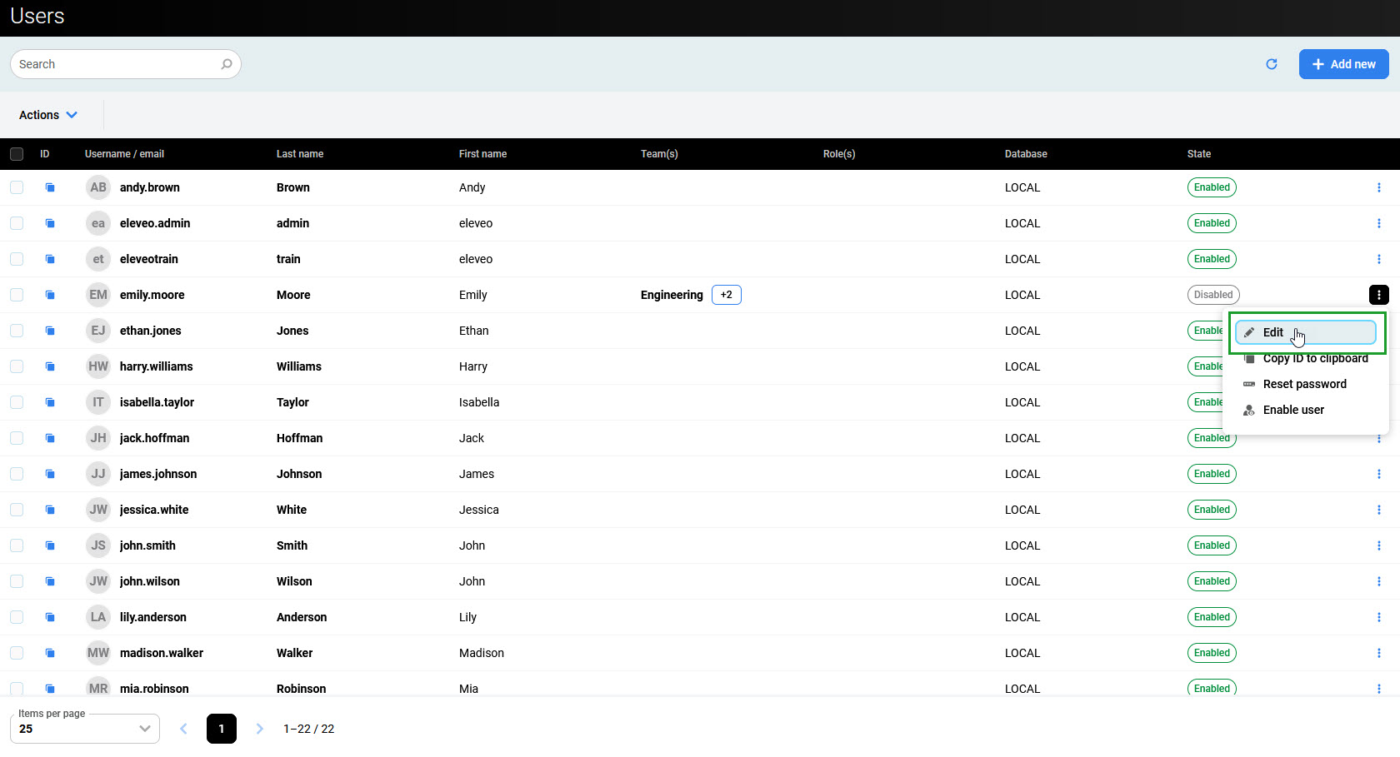Open the Items per page dropdown
Image resolution: width=1400 pixels, height=757 pixels.
point(85,729)
